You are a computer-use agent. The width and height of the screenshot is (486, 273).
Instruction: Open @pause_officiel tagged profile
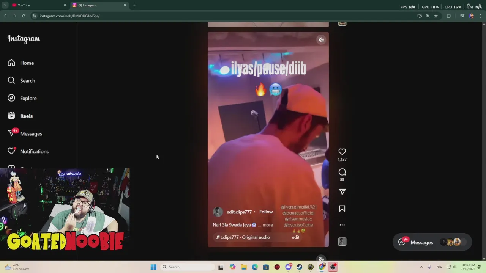pyautogui.click(x=298, y=213)
